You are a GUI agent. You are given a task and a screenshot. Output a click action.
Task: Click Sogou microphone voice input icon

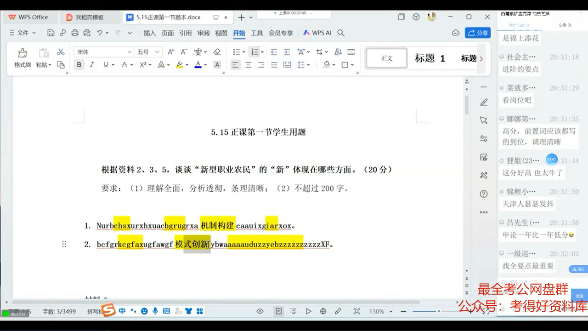coord(155,311)
